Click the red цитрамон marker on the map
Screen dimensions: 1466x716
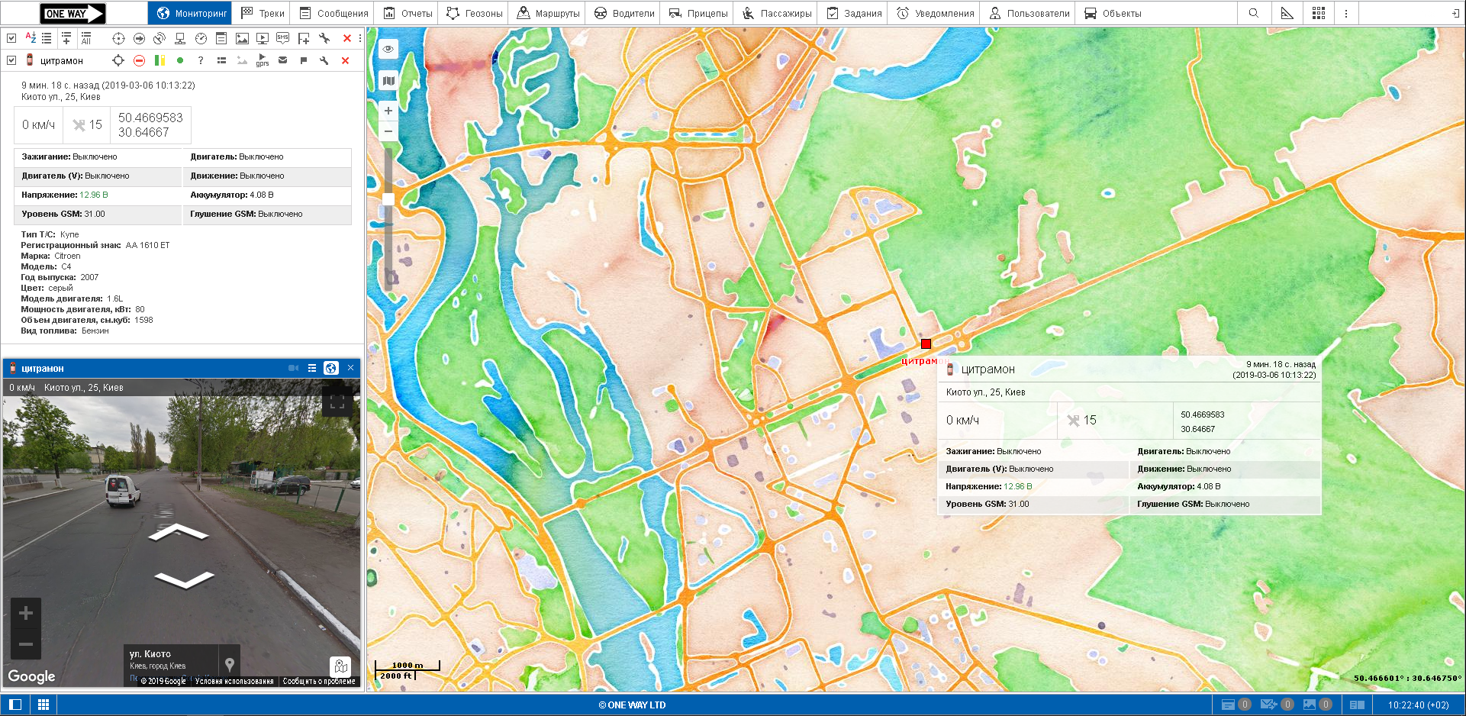coord(926,344)
